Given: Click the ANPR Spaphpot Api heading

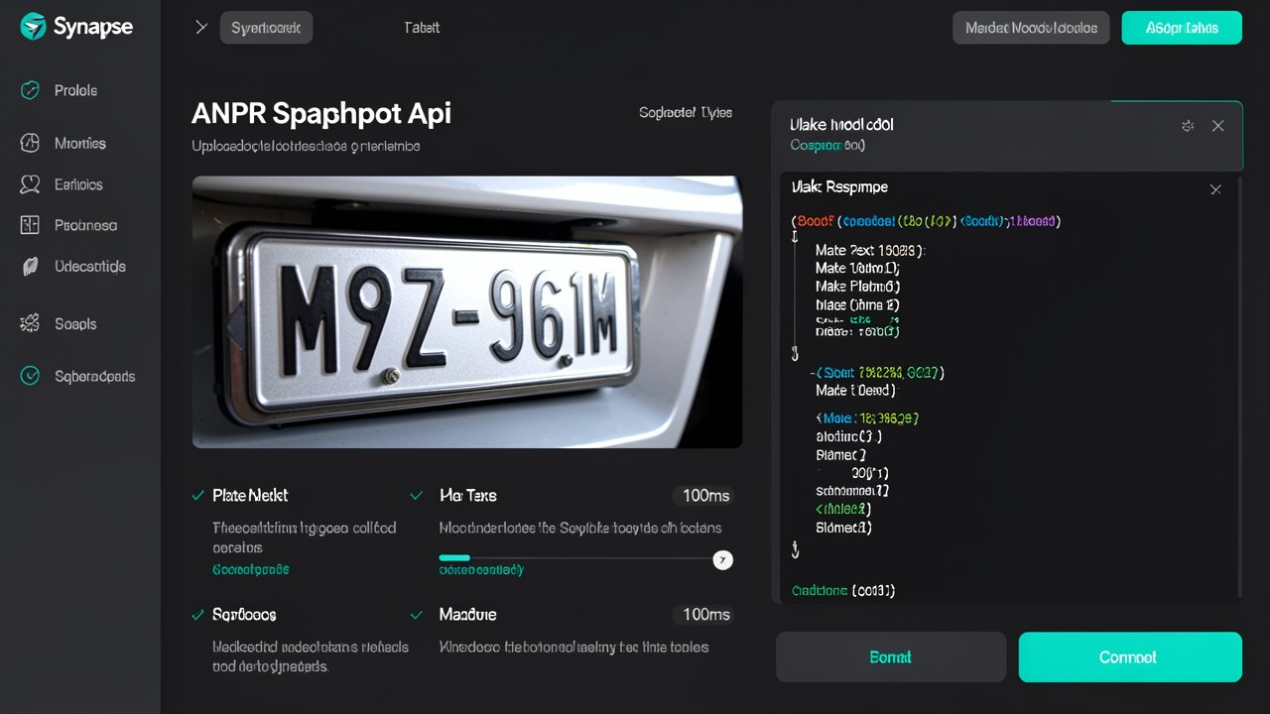Looking at the screenshot, I should (x=321, y=114).
